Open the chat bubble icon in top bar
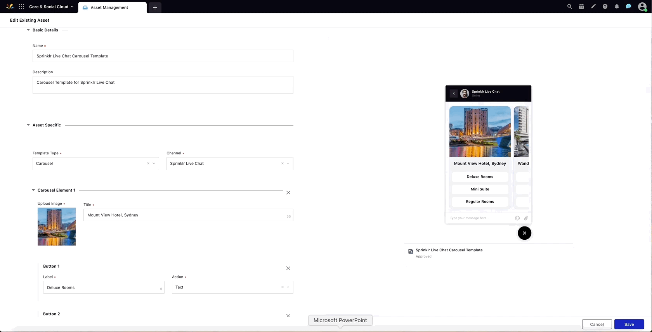 (628, 7)
